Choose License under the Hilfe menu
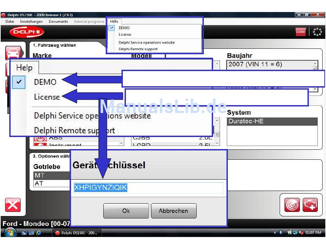Image resolution: width=326 pixels, height=249 pixels. pyautogui.click(x=125, y=34)
